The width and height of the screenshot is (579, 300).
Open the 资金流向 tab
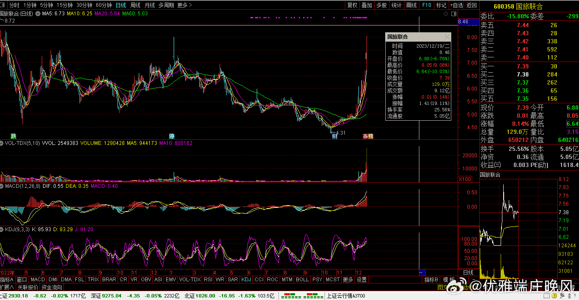pos(51,287)
